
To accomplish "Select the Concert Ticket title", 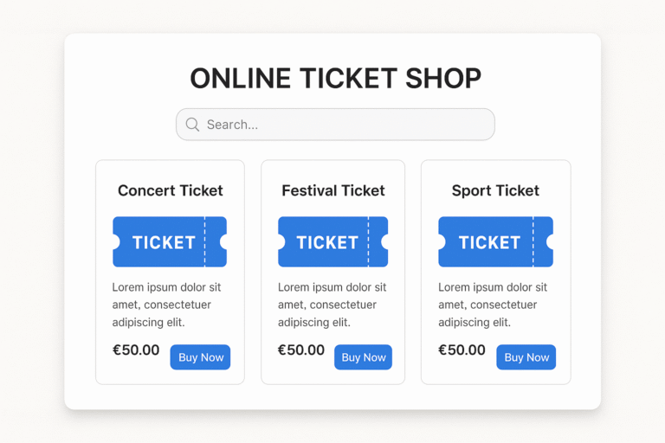I will [170, 190].
